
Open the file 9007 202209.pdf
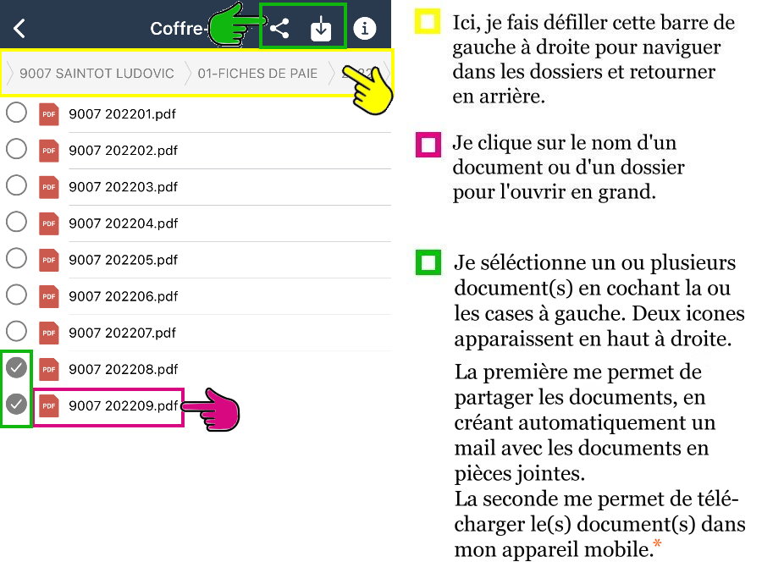pyautogui.click(x=123, y=406)
